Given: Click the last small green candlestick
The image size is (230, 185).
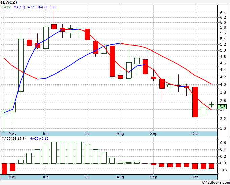Looking at the screenshot, I should tap(211, 105).
